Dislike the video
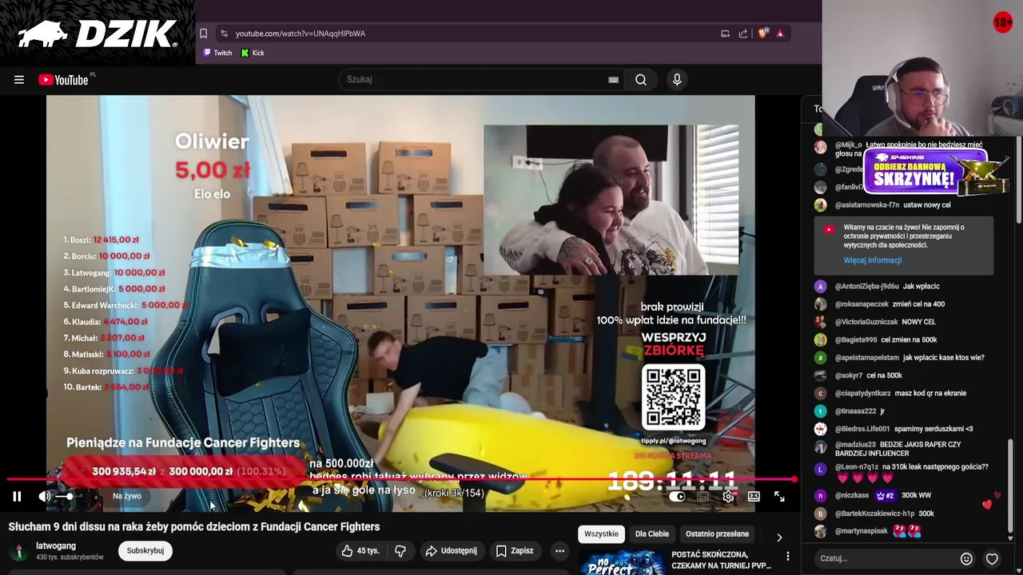 400,550
